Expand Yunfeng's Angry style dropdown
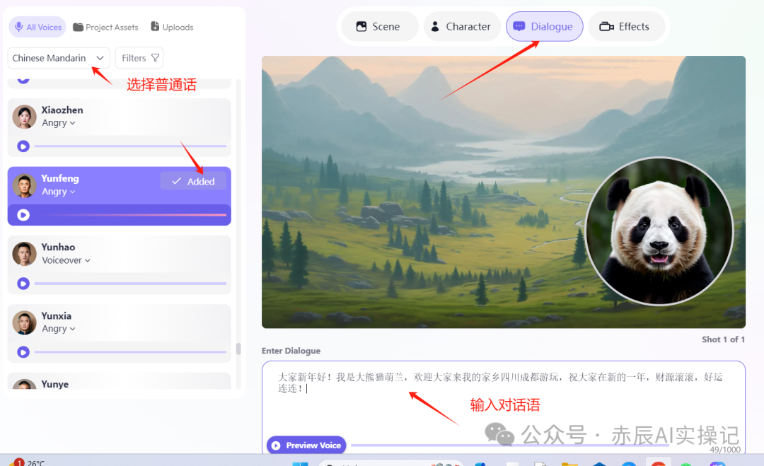This screenshot has width=764, height=466. (59, 192)
